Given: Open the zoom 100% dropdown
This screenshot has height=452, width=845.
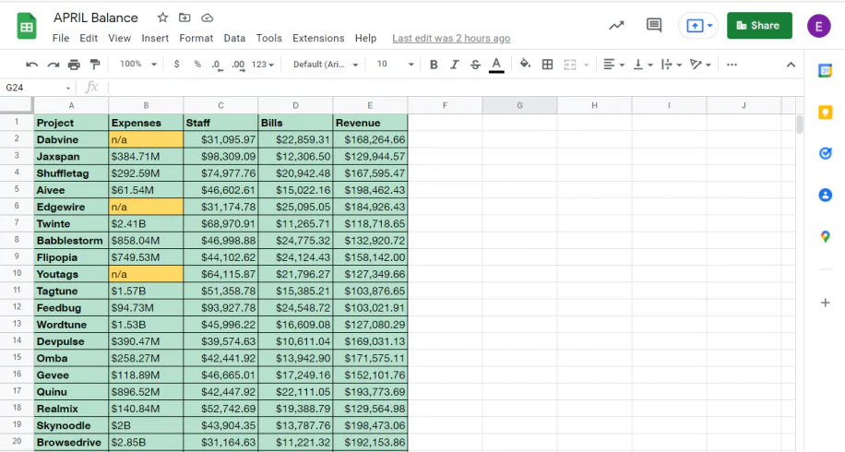Looking at the screenshot, I should 138,64.
